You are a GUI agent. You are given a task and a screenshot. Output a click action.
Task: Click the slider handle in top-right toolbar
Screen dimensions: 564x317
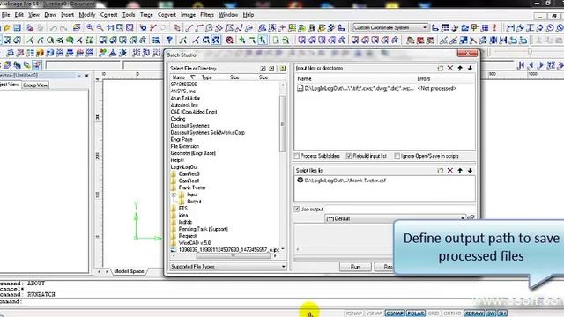pyautogui.click(x=530, y=52)
